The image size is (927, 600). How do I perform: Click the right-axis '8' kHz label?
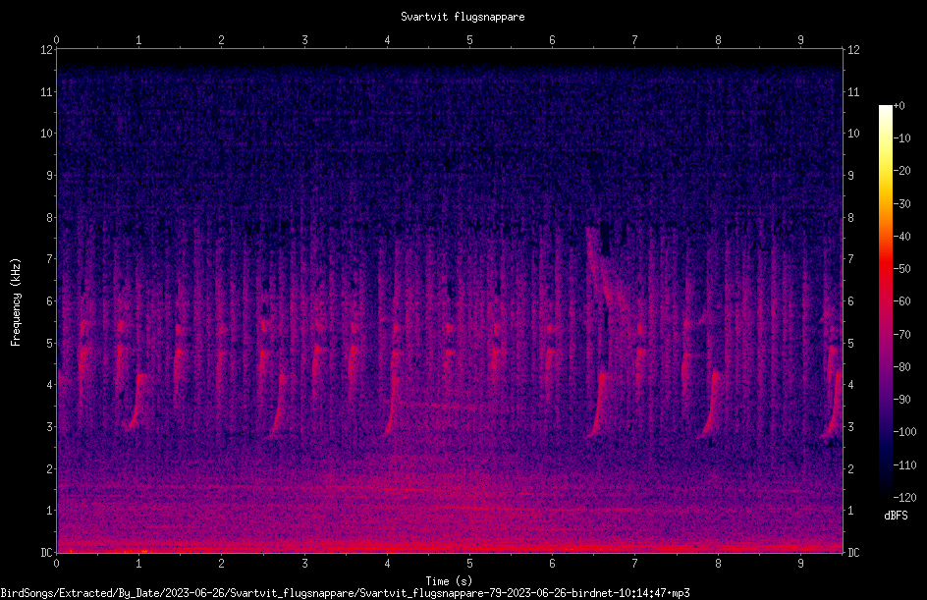coord(850,218)
